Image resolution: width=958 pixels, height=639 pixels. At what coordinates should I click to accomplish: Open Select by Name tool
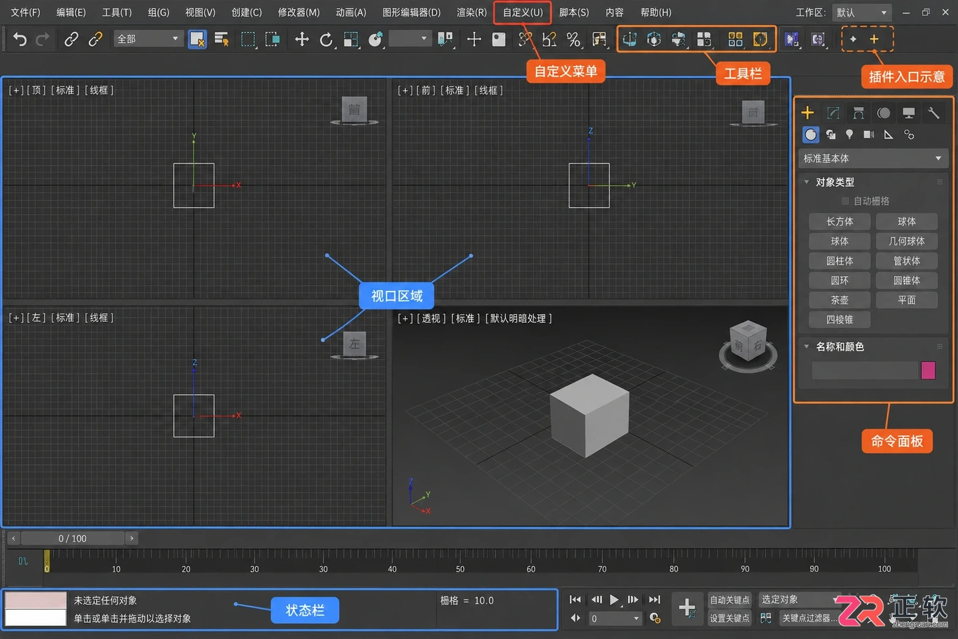[x=222, y=39]
